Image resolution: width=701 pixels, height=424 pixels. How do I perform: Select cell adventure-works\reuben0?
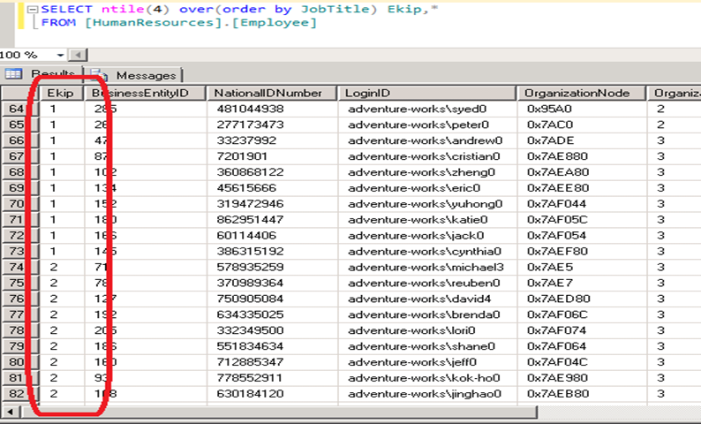427,283
